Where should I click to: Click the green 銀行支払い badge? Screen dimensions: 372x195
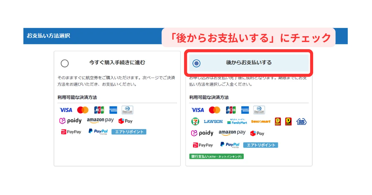coord(216,157)
